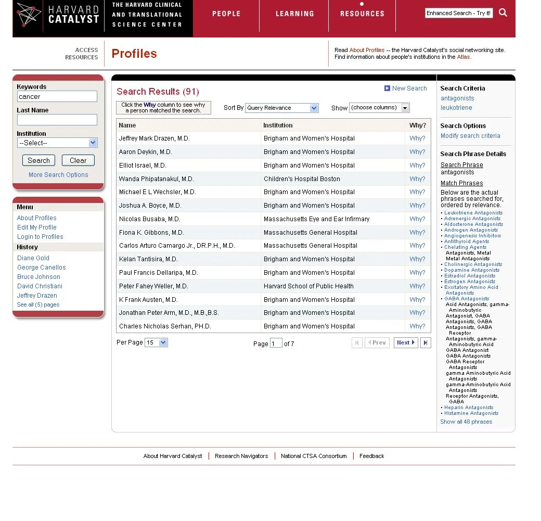
Task: Click Histamine Antagonists match phrase
Action: pyautogui.click(x=471, y=413)
